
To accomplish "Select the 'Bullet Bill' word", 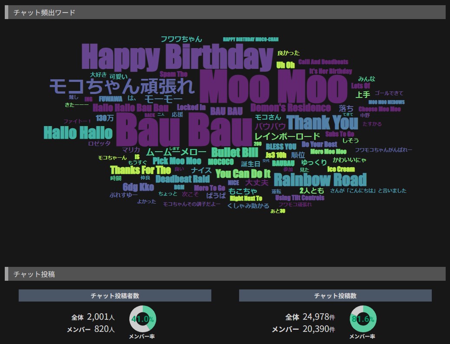I will [235, 153].
